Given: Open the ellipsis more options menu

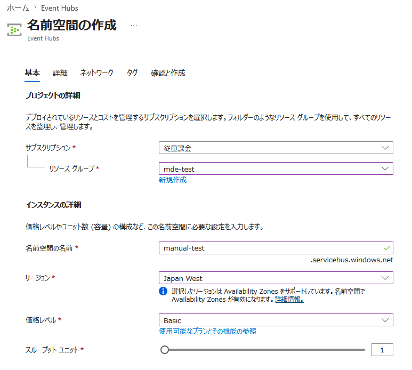Looking at the screenshot, I should click(134, 26).
